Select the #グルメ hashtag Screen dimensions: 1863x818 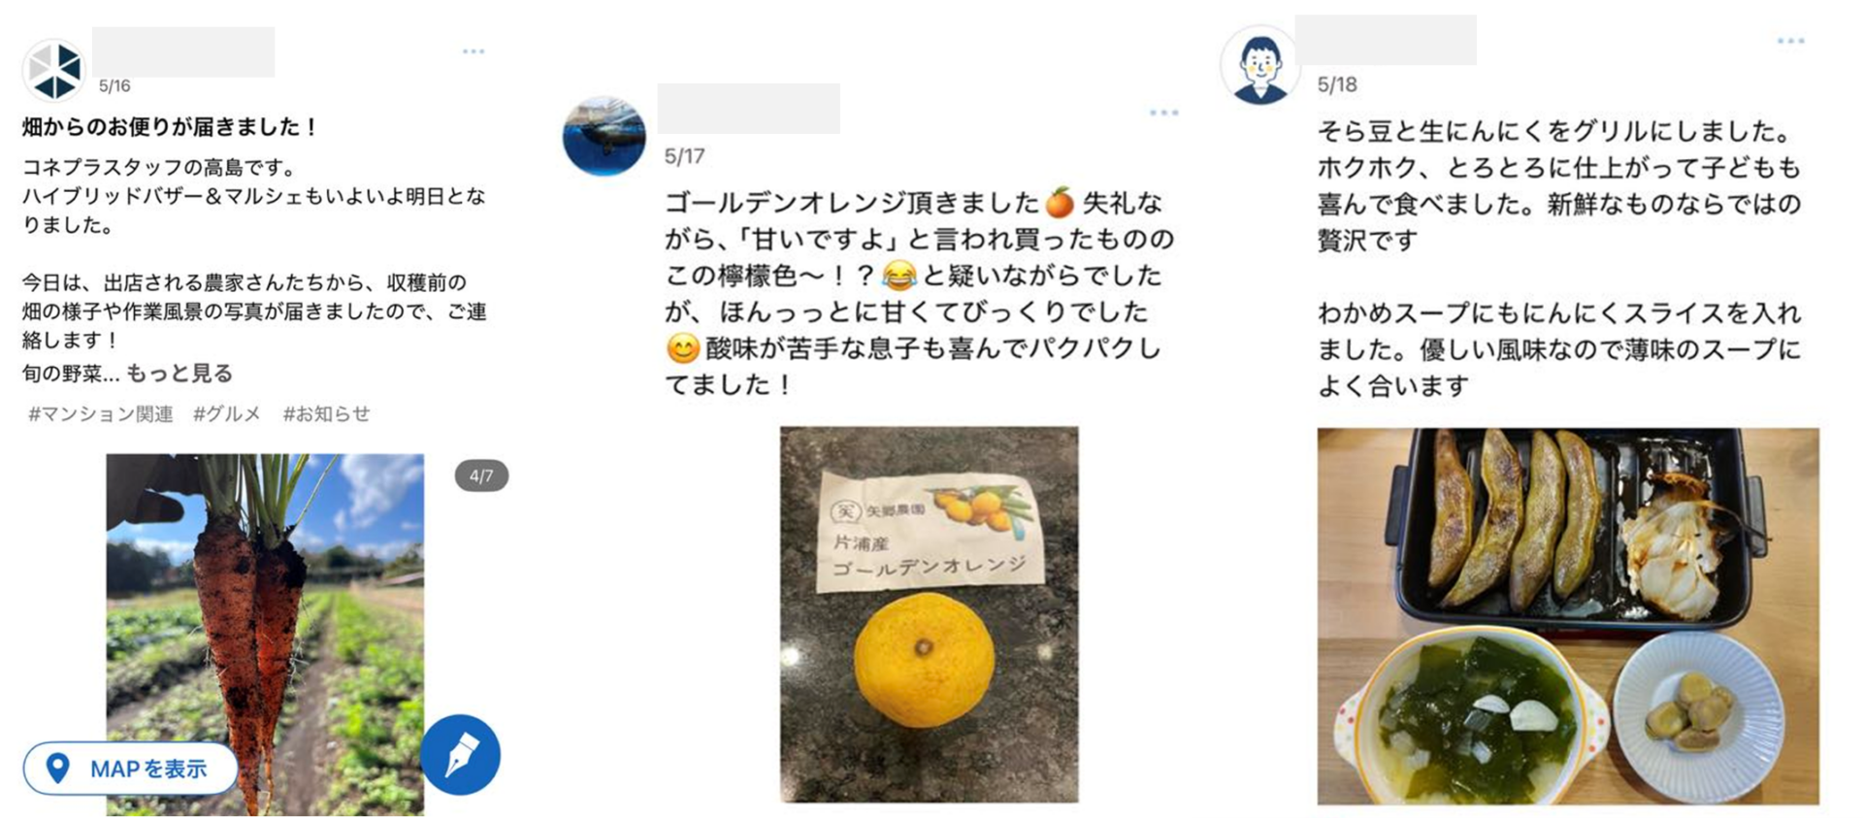[227, 413]
